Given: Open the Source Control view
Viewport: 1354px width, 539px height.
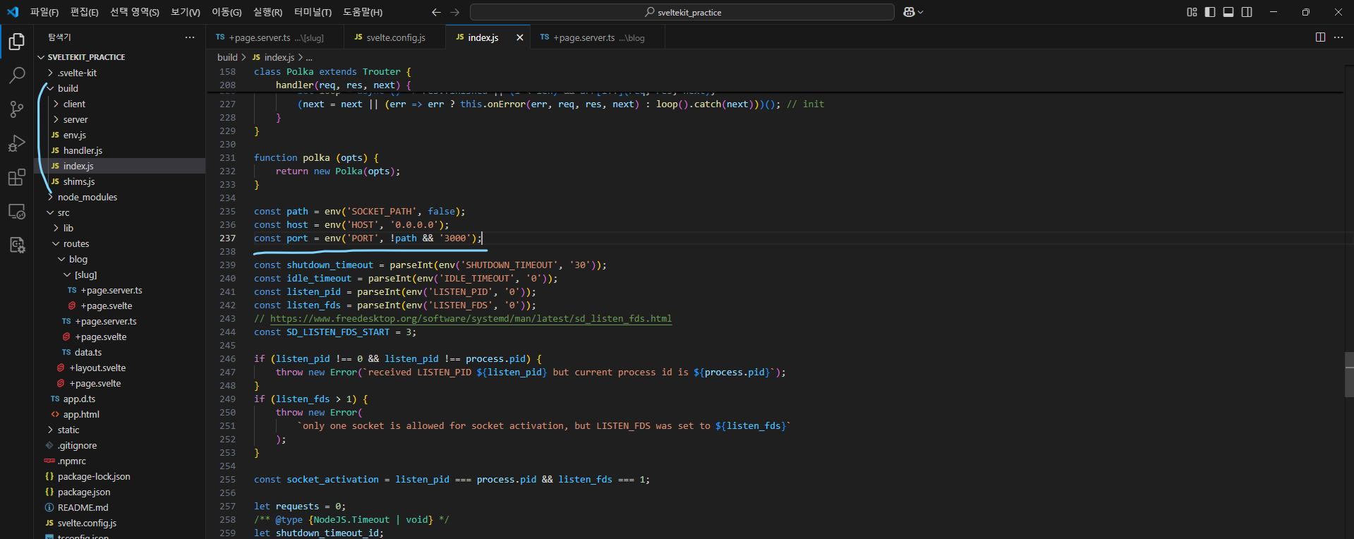Looking at the screenshot, I should click(17, 109).
